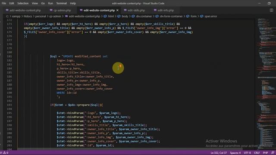Click on "UPDATE modified_content set" line
The image size is (276, 155).
[85, 56]
